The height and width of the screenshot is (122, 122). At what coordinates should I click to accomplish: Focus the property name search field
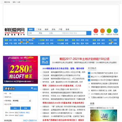[74, 33]
